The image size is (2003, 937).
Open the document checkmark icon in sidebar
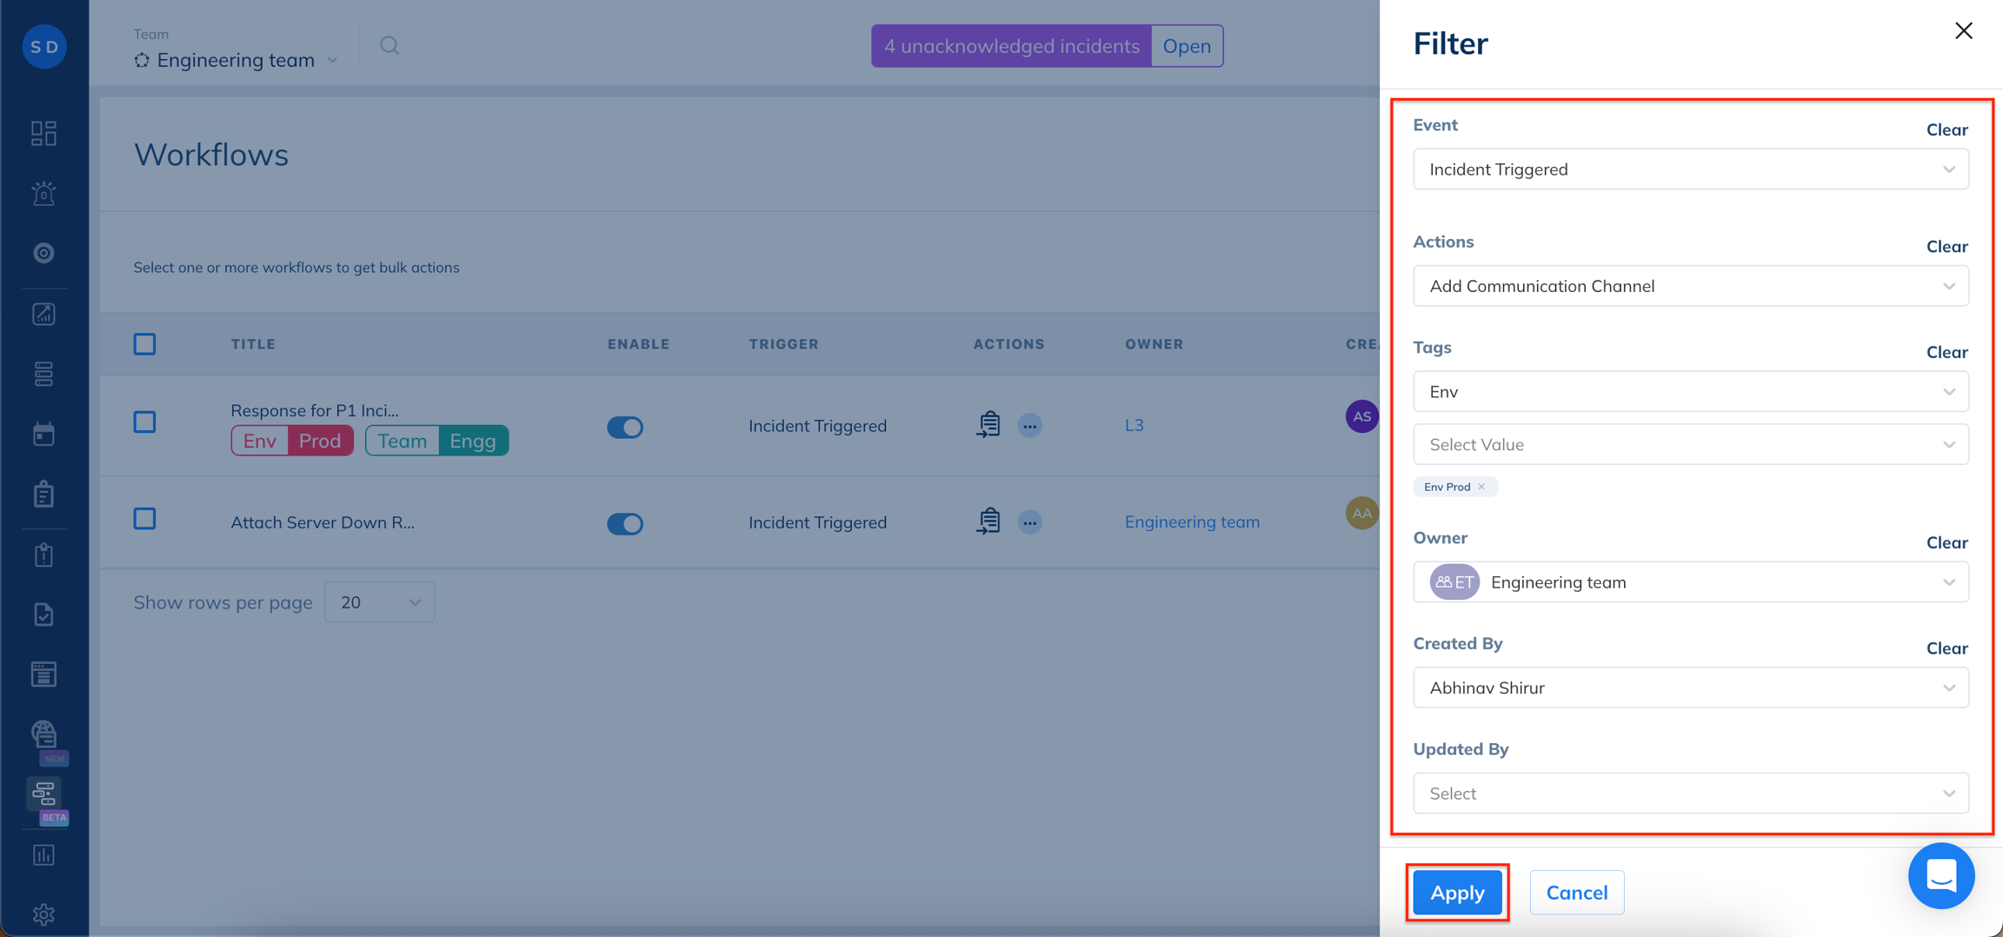point(43,615)
